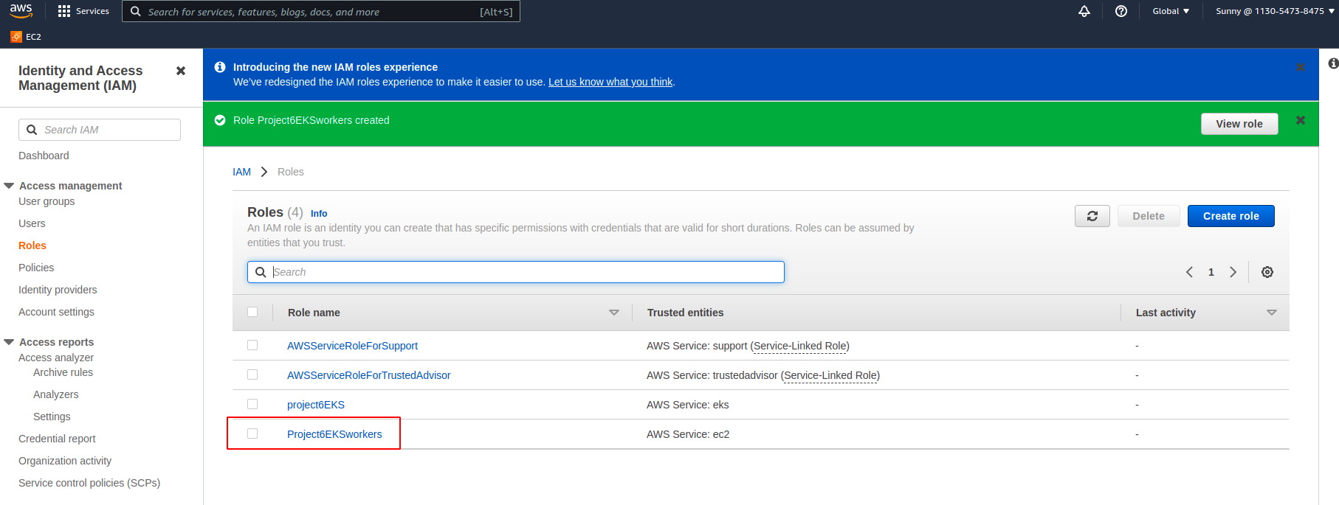Check the project6EKS role row
Viewport: 1339px width, 505px height.
click(x=252, y=404)
